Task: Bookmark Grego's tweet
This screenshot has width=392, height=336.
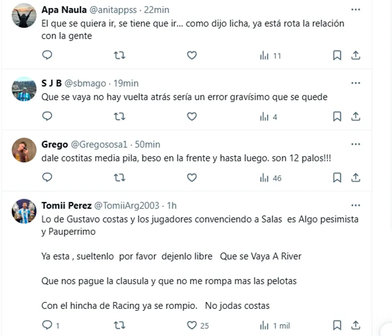Action: click(337, 178)
